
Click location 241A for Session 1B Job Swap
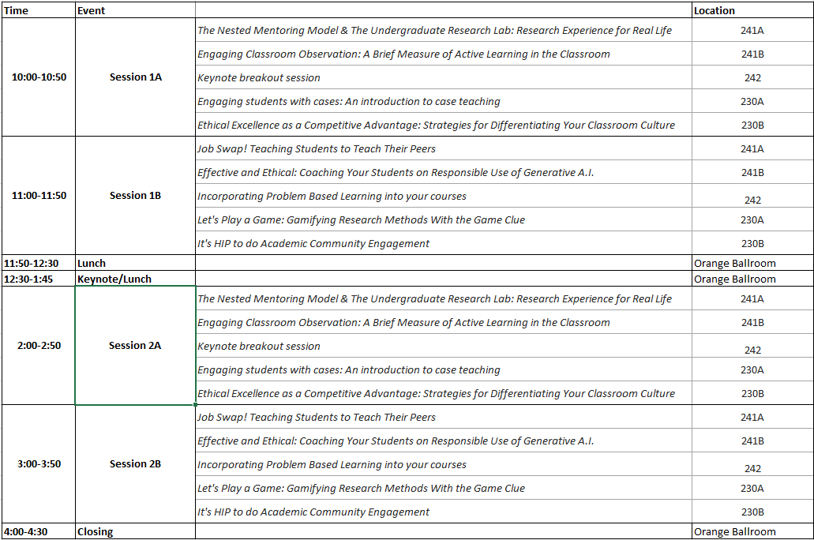point(752,148)
